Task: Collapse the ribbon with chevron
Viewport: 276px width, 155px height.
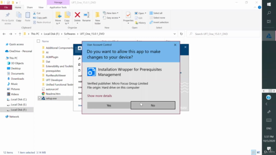Action: tap(255, 7)
